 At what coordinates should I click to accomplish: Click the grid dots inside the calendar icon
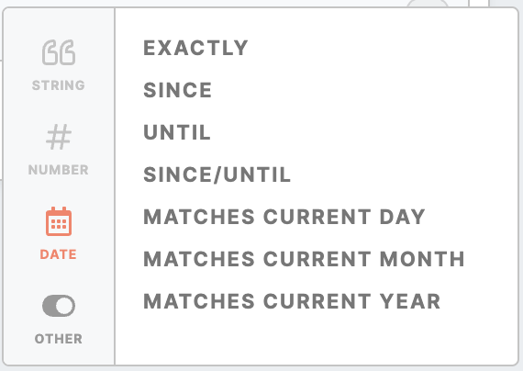tap(59, 224)
